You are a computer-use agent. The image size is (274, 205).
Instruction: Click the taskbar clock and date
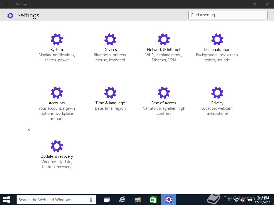pyautogui.click(x=262, y=200)
